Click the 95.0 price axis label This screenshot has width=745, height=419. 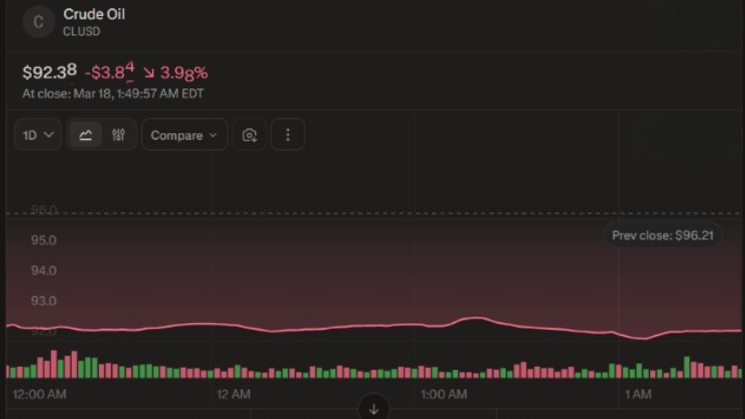pos(44,240)
